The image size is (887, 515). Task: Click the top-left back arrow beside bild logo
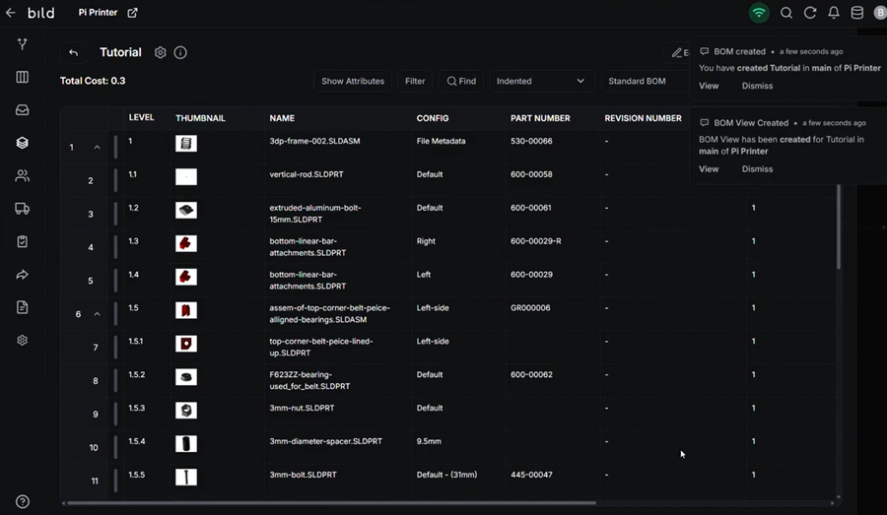click(11, 13)
